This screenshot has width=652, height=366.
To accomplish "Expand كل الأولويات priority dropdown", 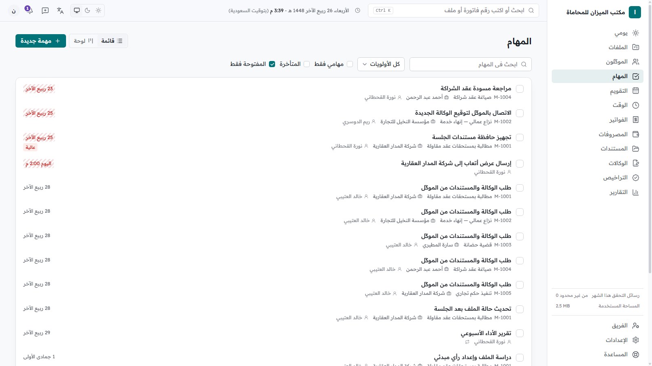I will tap(381, 64).
